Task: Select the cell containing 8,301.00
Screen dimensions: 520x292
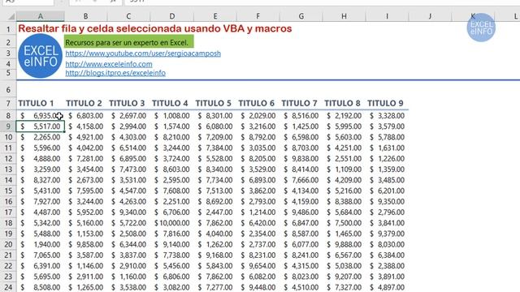Action: point(214,116)
